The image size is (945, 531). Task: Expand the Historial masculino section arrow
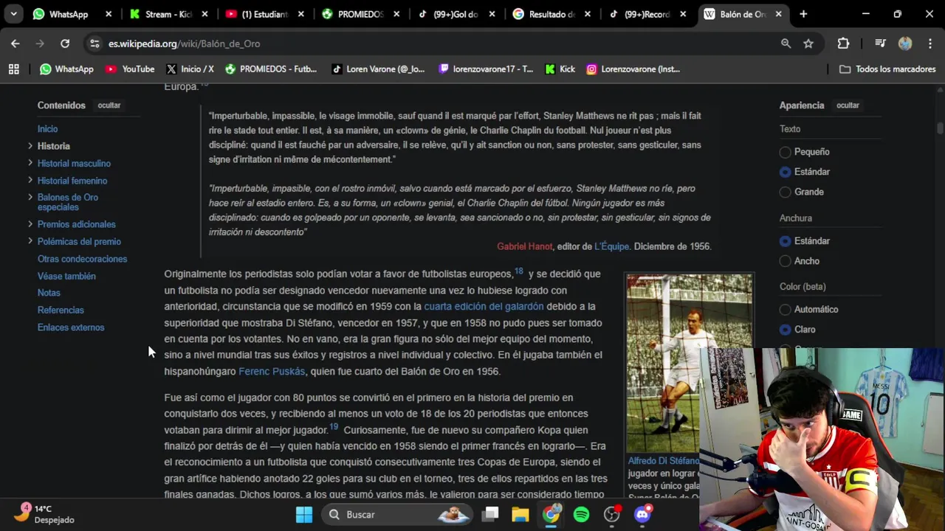pyautogui.click(x=30, y=163)
